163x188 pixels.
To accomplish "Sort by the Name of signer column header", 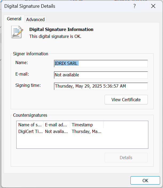I will click(30, 125).
